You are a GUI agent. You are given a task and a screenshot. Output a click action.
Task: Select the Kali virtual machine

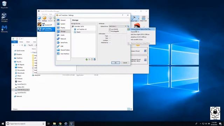[46, 24]
